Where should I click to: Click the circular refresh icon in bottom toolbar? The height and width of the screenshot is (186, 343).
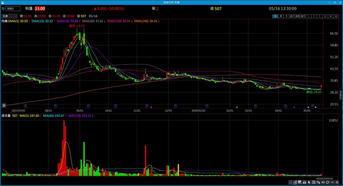pyautogui.click(x=327, y=182)
